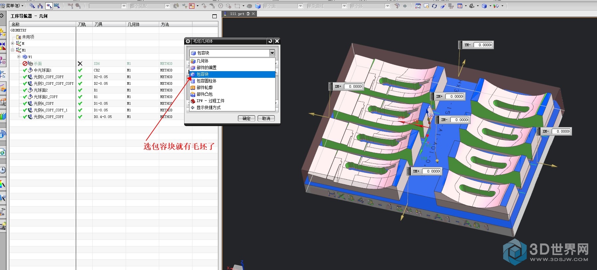Select operation 光球面2_COPY
The width and height of the screenshot is (597, 270).
point(46,97)
